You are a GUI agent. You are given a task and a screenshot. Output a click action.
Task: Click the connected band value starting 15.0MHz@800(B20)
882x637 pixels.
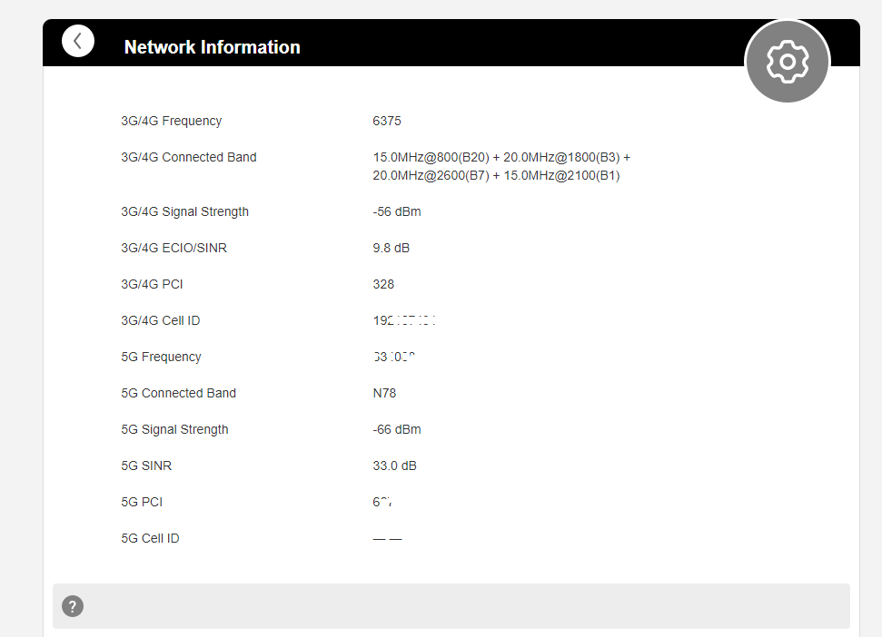tap(501, 166)
